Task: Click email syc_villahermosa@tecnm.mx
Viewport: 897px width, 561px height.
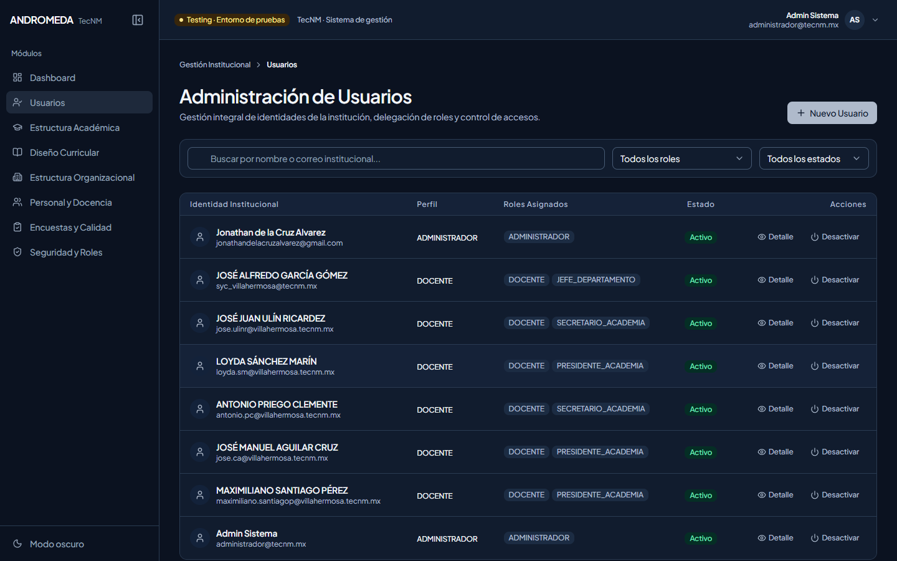Action: coord(267,286)
